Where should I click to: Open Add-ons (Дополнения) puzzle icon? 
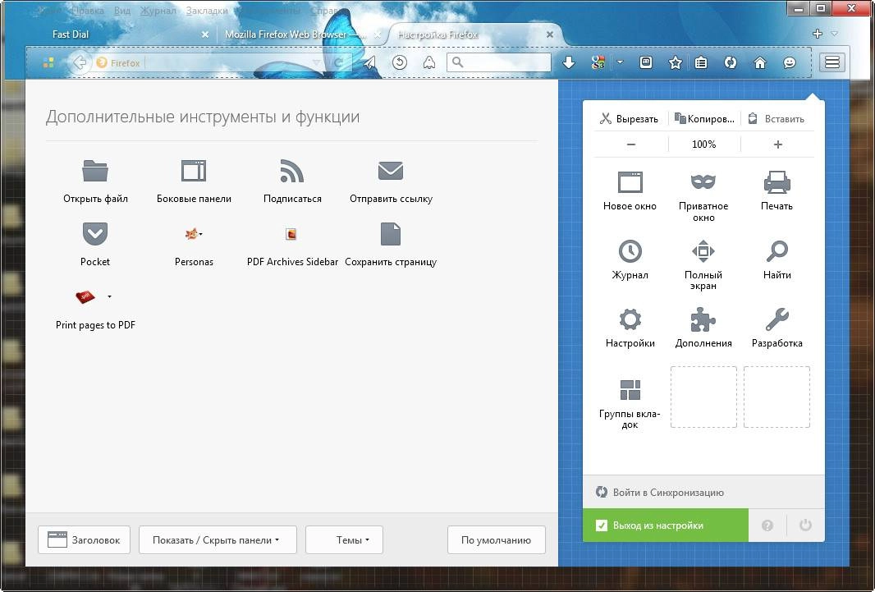(703, 319)
